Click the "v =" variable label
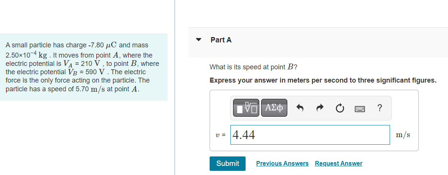 (220, 135)
